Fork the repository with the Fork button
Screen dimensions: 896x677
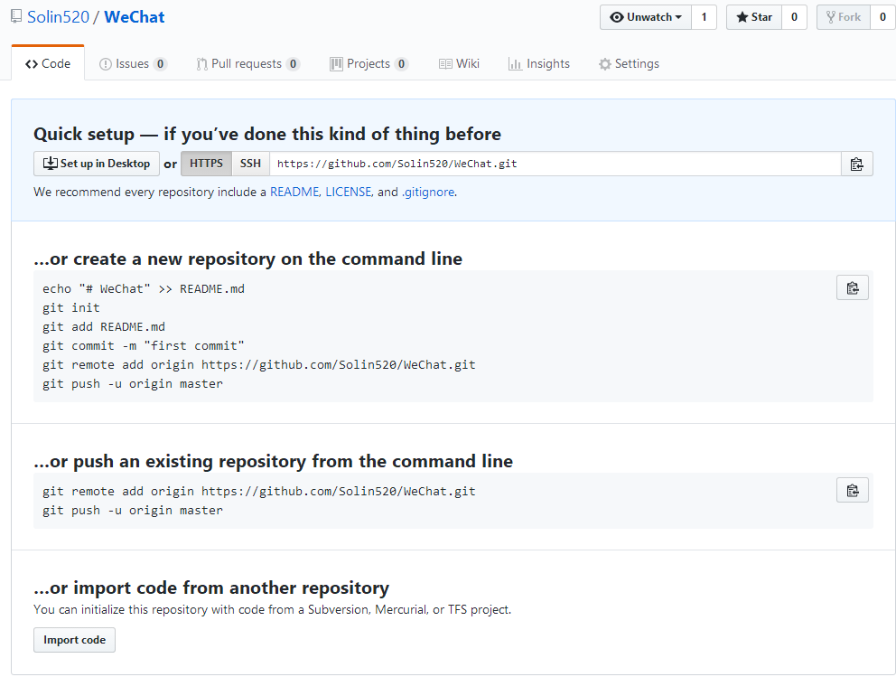click(844, 17)
